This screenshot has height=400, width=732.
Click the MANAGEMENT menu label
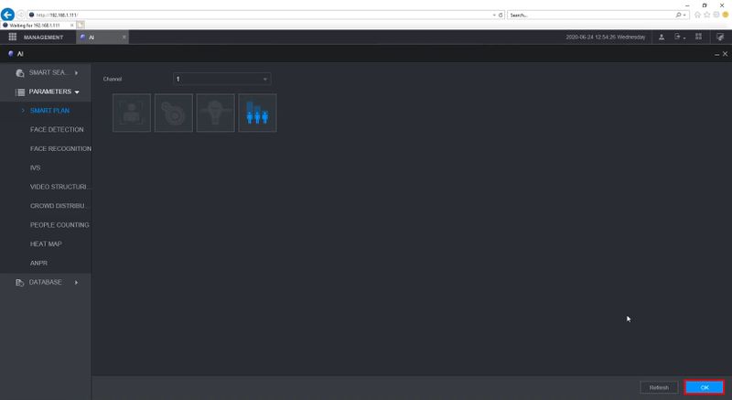(43, 38)
